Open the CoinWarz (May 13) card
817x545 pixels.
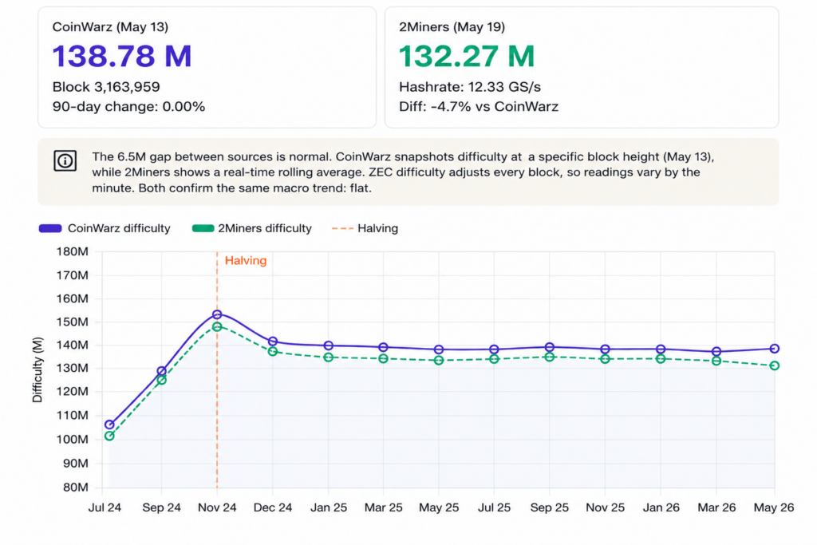coord(207,67)
